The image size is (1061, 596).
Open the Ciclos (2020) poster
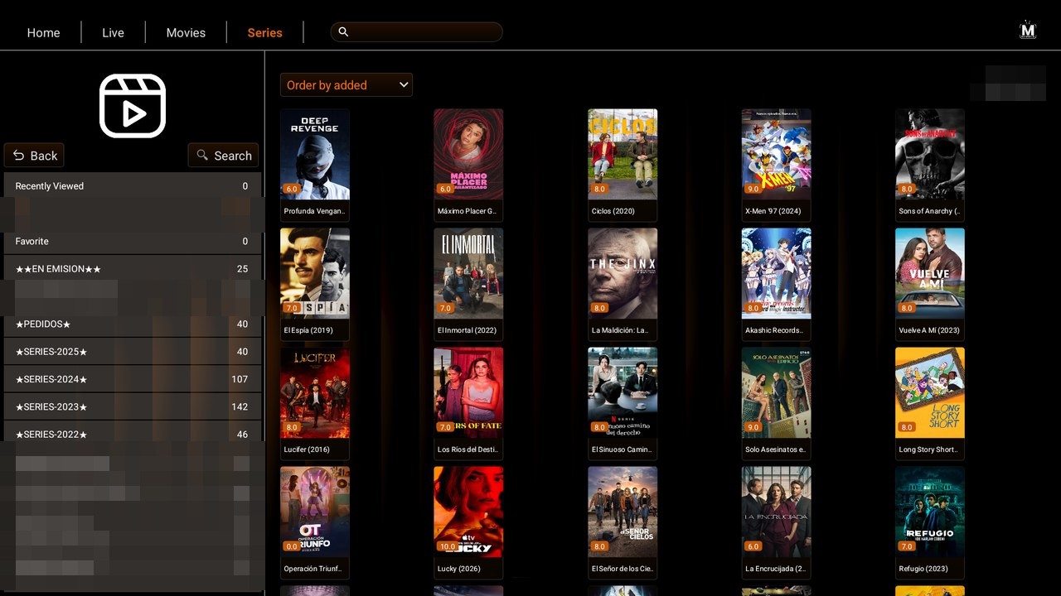pyautogui.click(x=623, y=154)
